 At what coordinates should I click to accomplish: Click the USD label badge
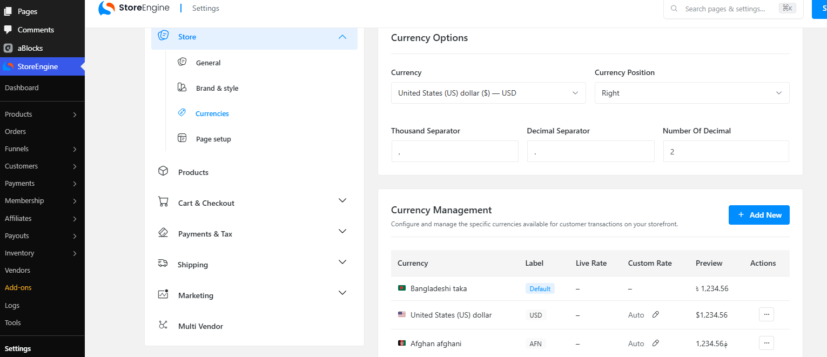[536, 315]
